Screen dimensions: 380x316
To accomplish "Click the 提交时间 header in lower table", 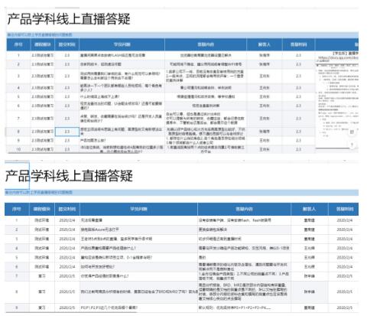I will pos(67,209).
